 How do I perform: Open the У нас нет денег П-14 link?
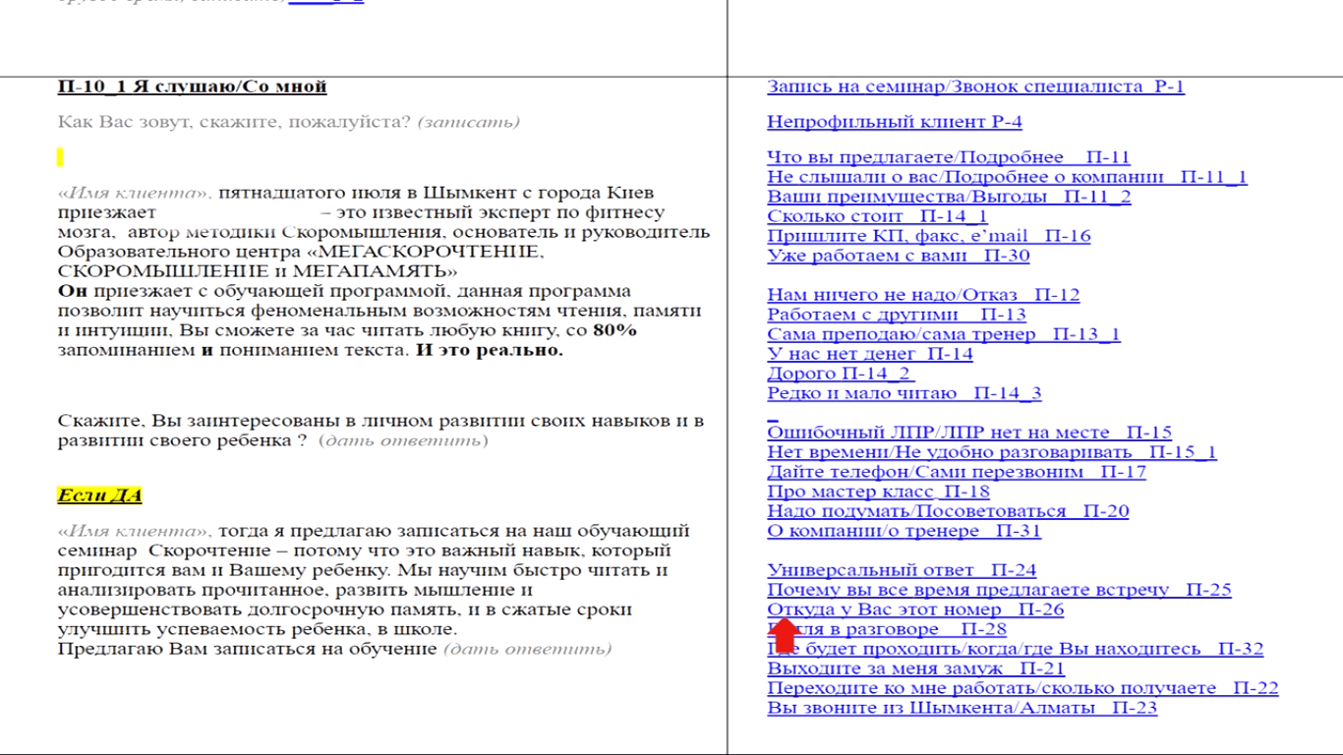[869, 354]
